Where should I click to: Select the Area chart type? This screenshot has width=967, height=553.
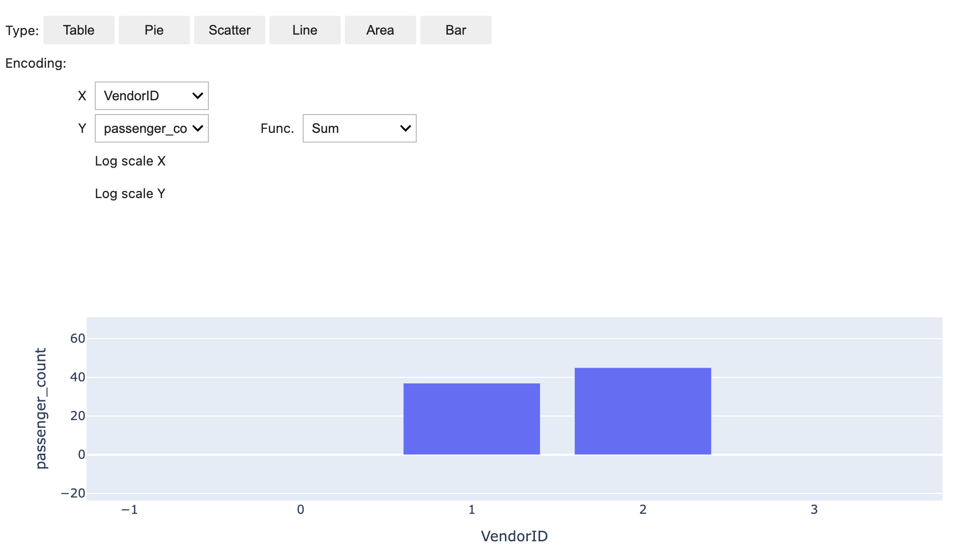point(380,30)
